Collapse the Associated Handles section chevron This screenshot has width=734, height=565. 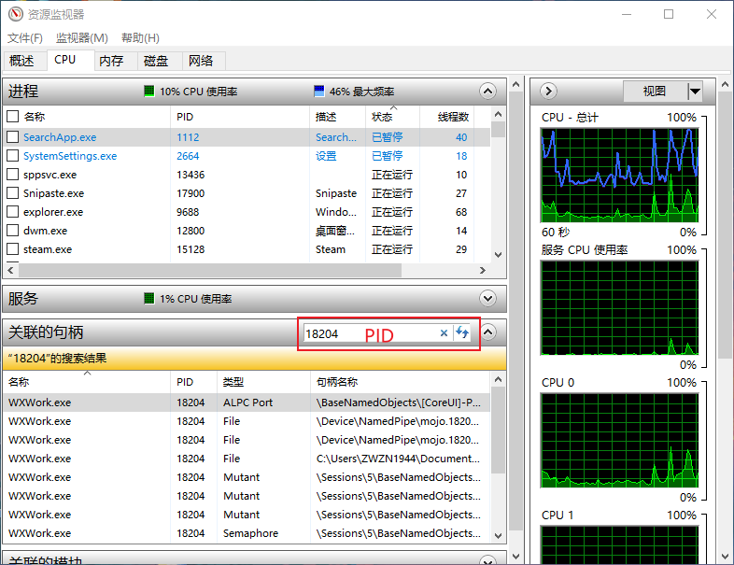point(487,332)
